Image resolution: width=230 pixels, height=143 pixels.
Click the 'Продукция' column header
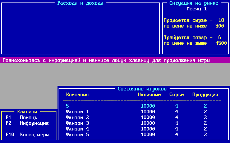click(x=205, y=94)
